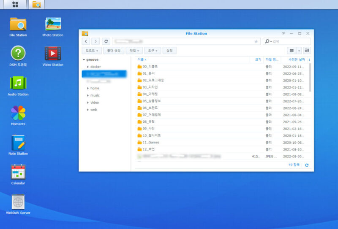Image resolution: width=338 pixels, height=229 pixels.
Task: Expand the docker folder in tree
Action: (x=87, y=67)
